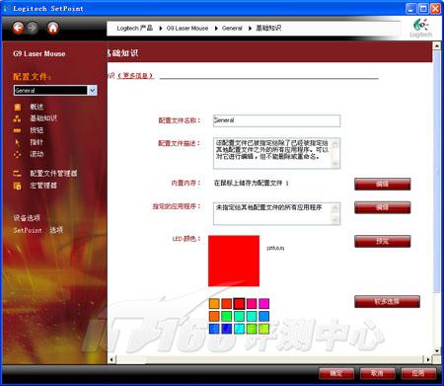444x386 pixels.
Task: Pick the green LED color swatch
Action: [226, 316]
